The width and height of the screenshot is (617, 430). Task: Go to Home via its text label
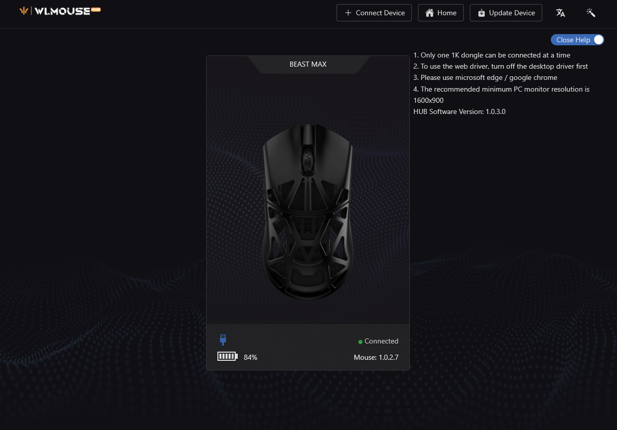[446, 13]
